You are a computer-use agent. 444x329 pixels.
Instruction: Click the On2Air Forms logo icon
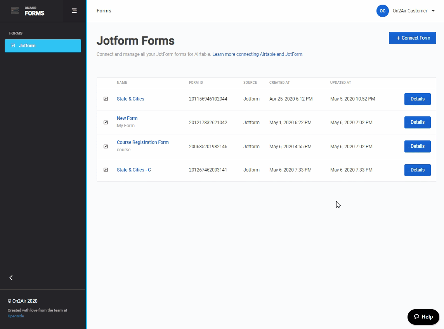(x=15, y=11)
